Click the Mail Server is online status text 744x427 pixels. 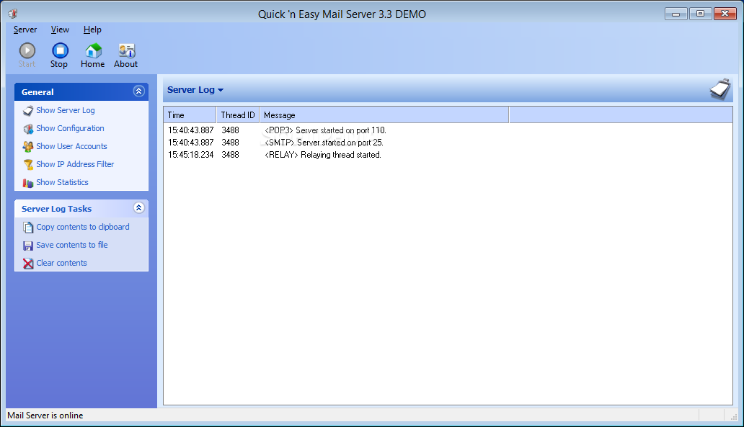[x=45, y=415]
